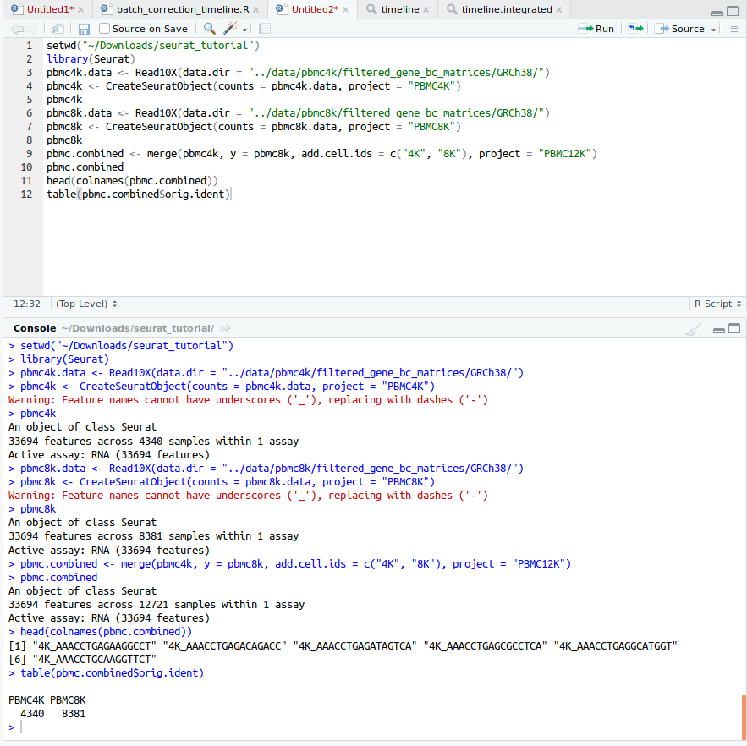Screen dimensions: 747x746
Task: Save the current script file
Action: (83, 28)
